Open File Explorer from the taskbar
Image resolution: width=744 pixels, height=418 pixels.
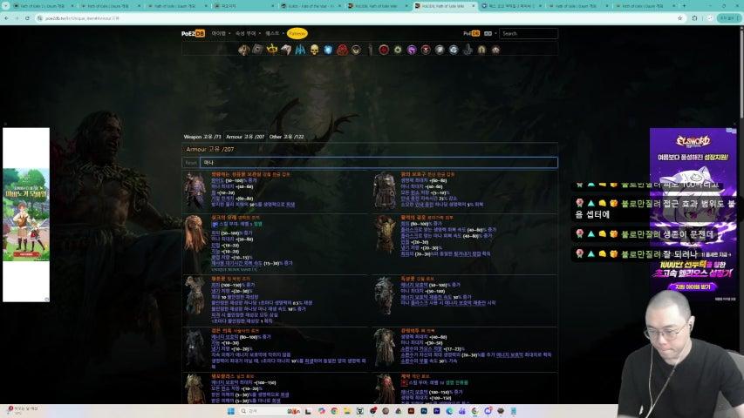coord(347,411)
